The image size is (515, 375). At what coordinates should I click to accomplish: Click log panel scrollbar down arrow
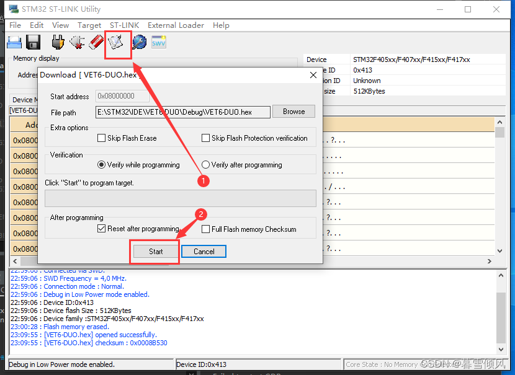click(501, 350)
